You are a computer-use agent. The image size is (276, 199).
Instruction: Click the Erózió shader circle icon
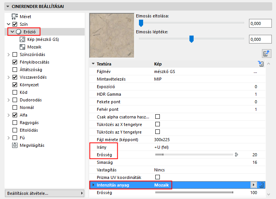pos(19,32)
